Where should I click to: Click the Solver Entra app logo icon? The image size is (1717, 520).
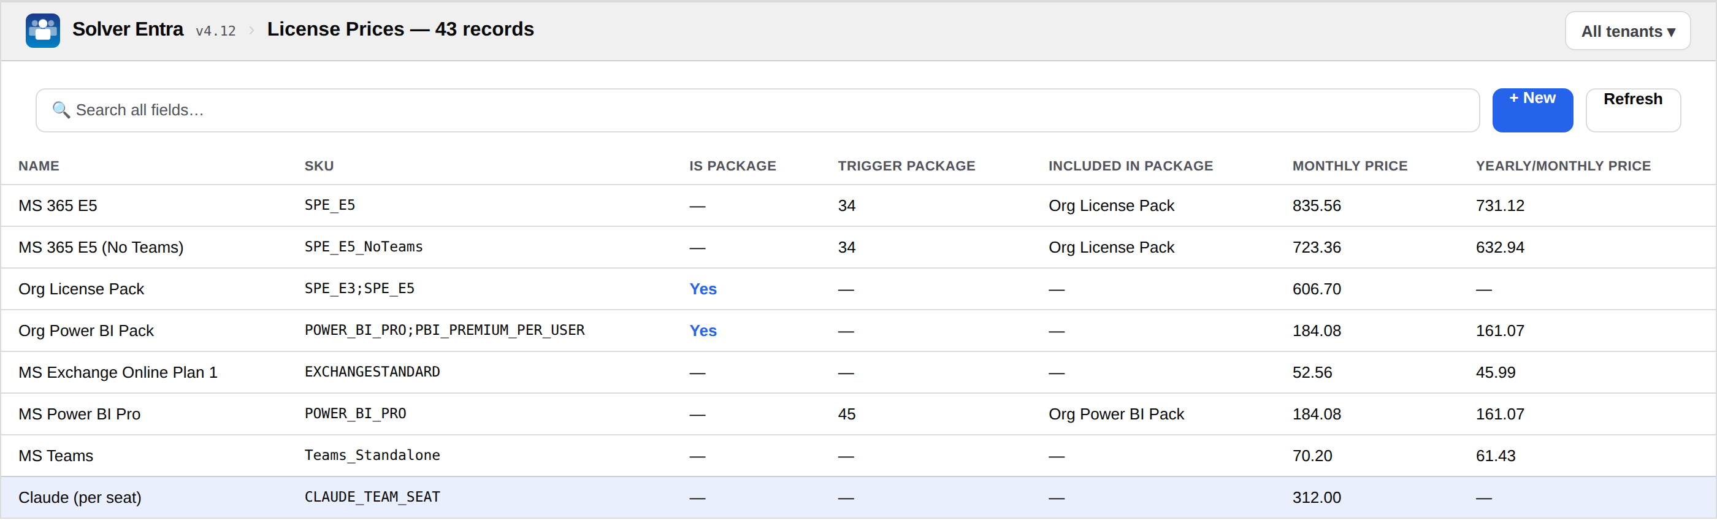click(x=43, y=31)
